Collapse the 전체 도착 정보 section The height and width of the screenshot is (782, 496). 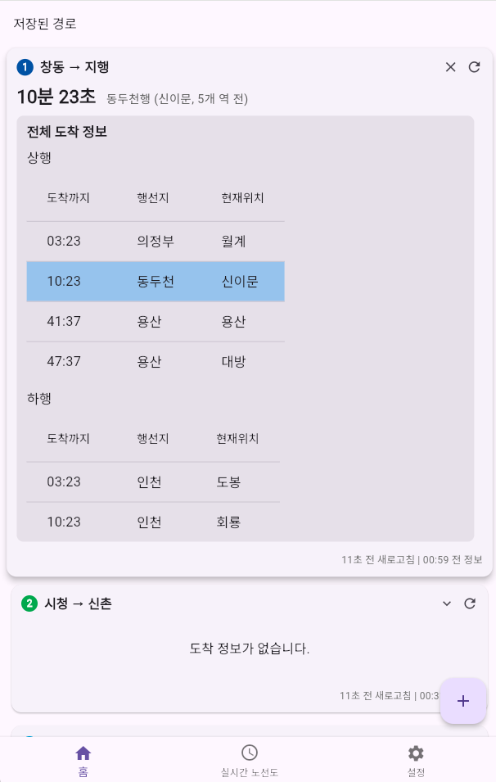pyautogui.click(x=68, y=131)
